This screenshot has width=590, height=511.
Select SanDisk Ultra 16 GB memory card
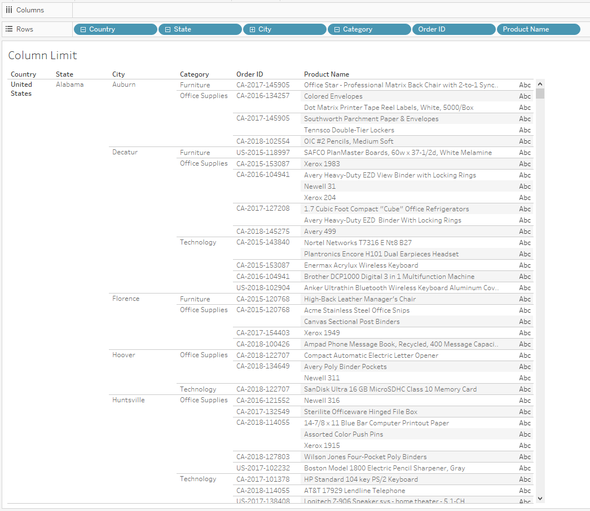click(x=390, y=389)
